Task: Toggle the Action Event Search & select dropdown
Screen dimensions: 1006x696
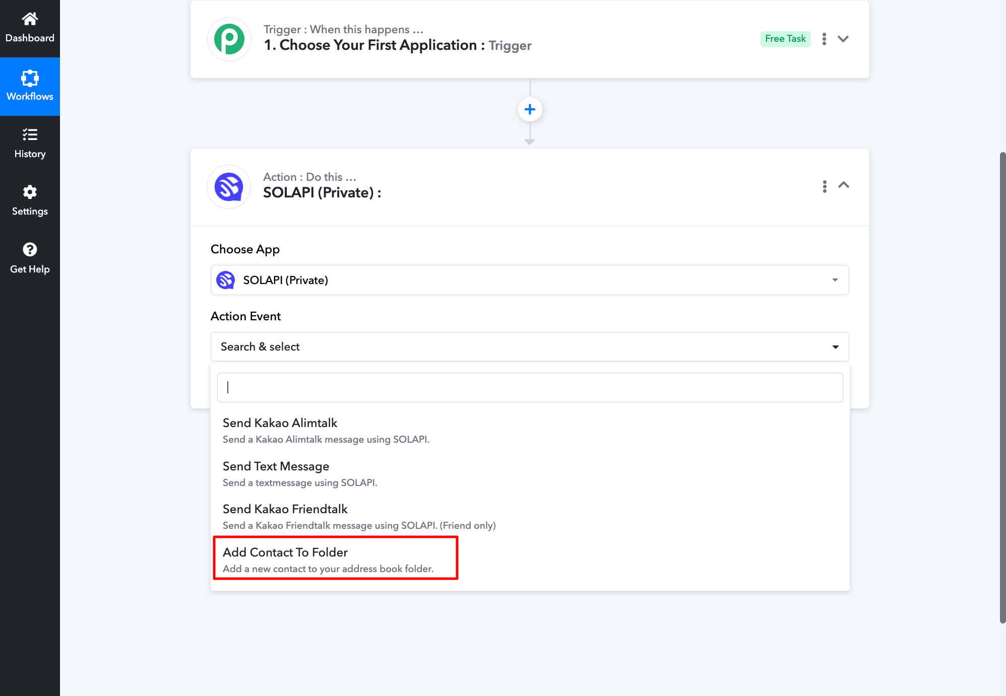Action: coord(530,346)
